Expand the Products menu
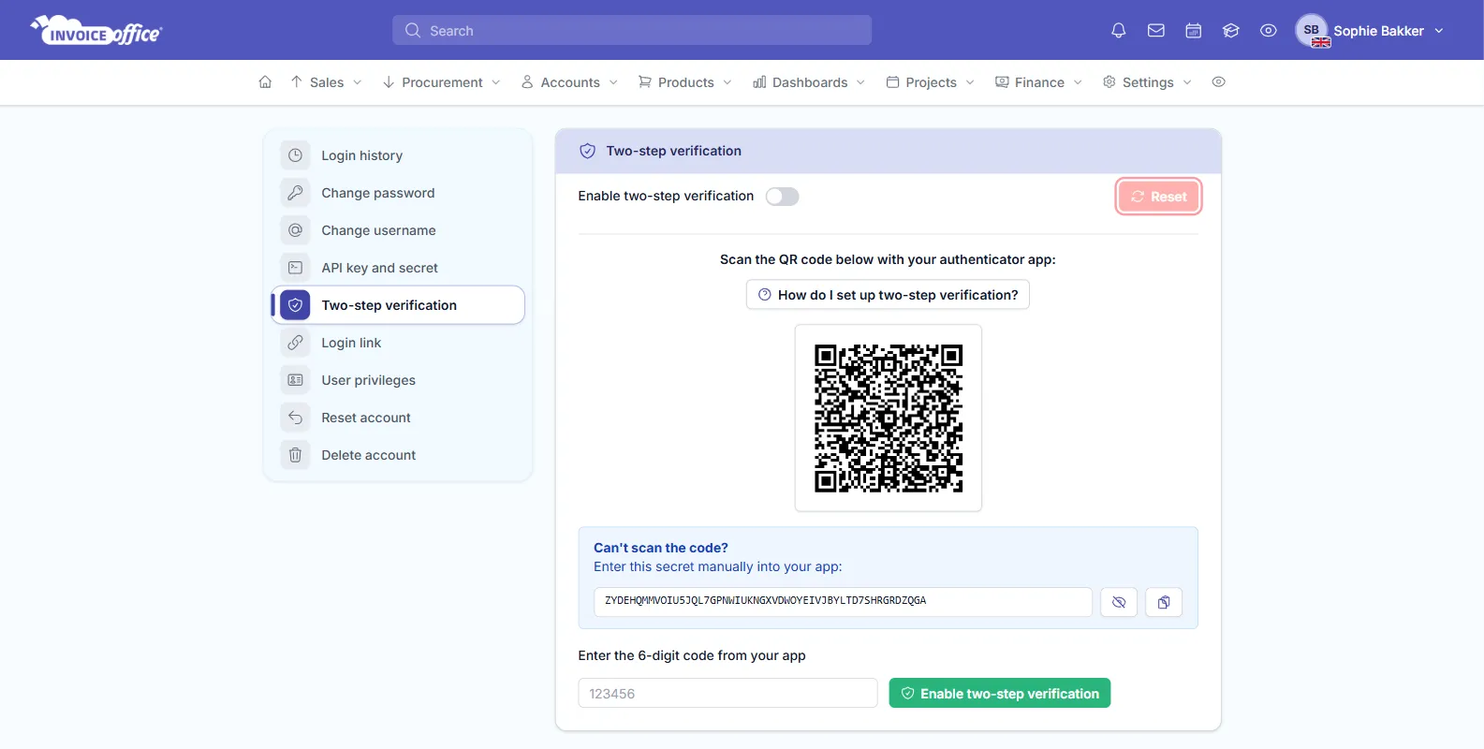 coord(684,82)
